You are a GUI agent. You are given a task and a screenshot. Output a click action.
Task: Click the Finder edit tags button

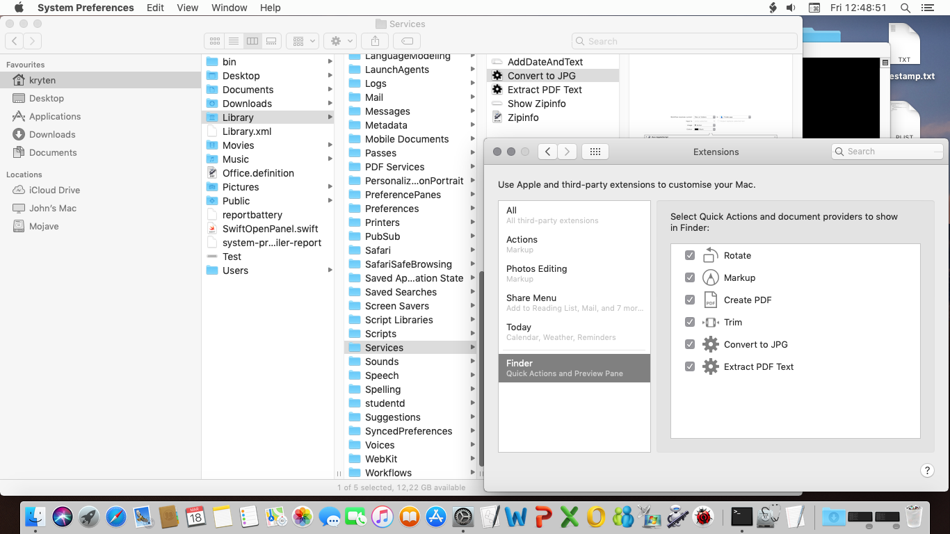pyautogui.click(x=408, y=41)
